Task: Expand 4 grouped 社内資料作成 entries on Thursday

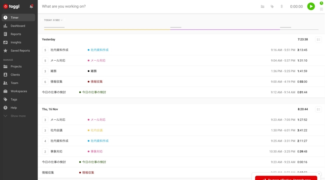Action: 45,141
